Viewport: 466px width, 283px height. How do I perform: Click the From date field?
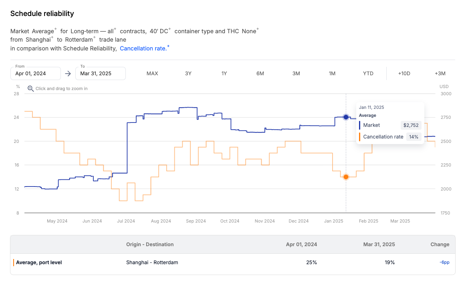pos(36,74)
